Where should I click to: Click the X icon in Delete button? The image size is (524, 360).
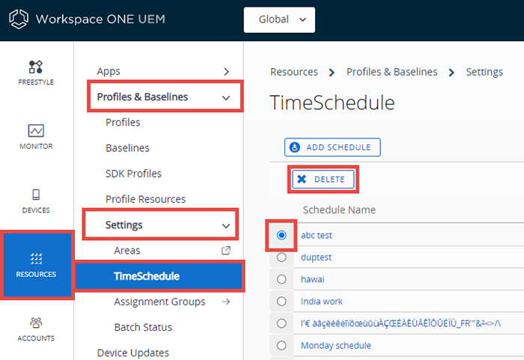pos(302,179)
